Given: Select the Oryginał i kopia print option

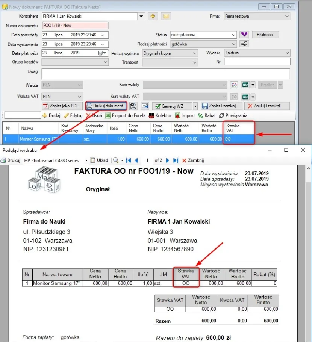Looking at the screenshot, I should 170,53.
